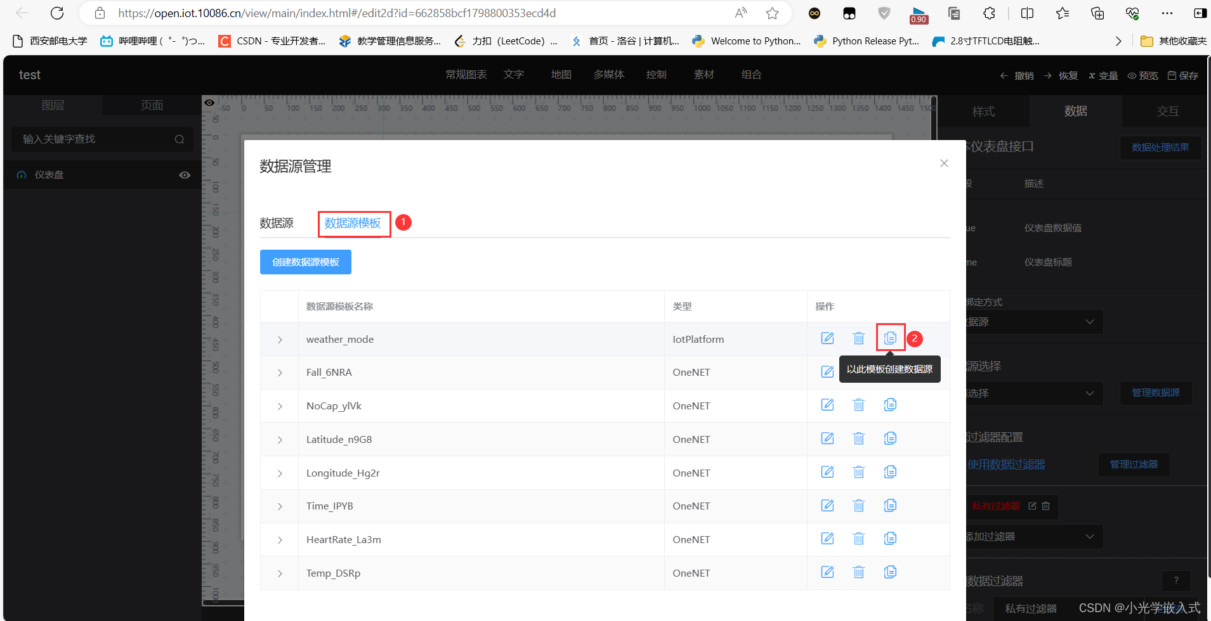The image size is (1211, 621).
Task: Expand the NoCap_ylVk row
Action: coord(280,406)
